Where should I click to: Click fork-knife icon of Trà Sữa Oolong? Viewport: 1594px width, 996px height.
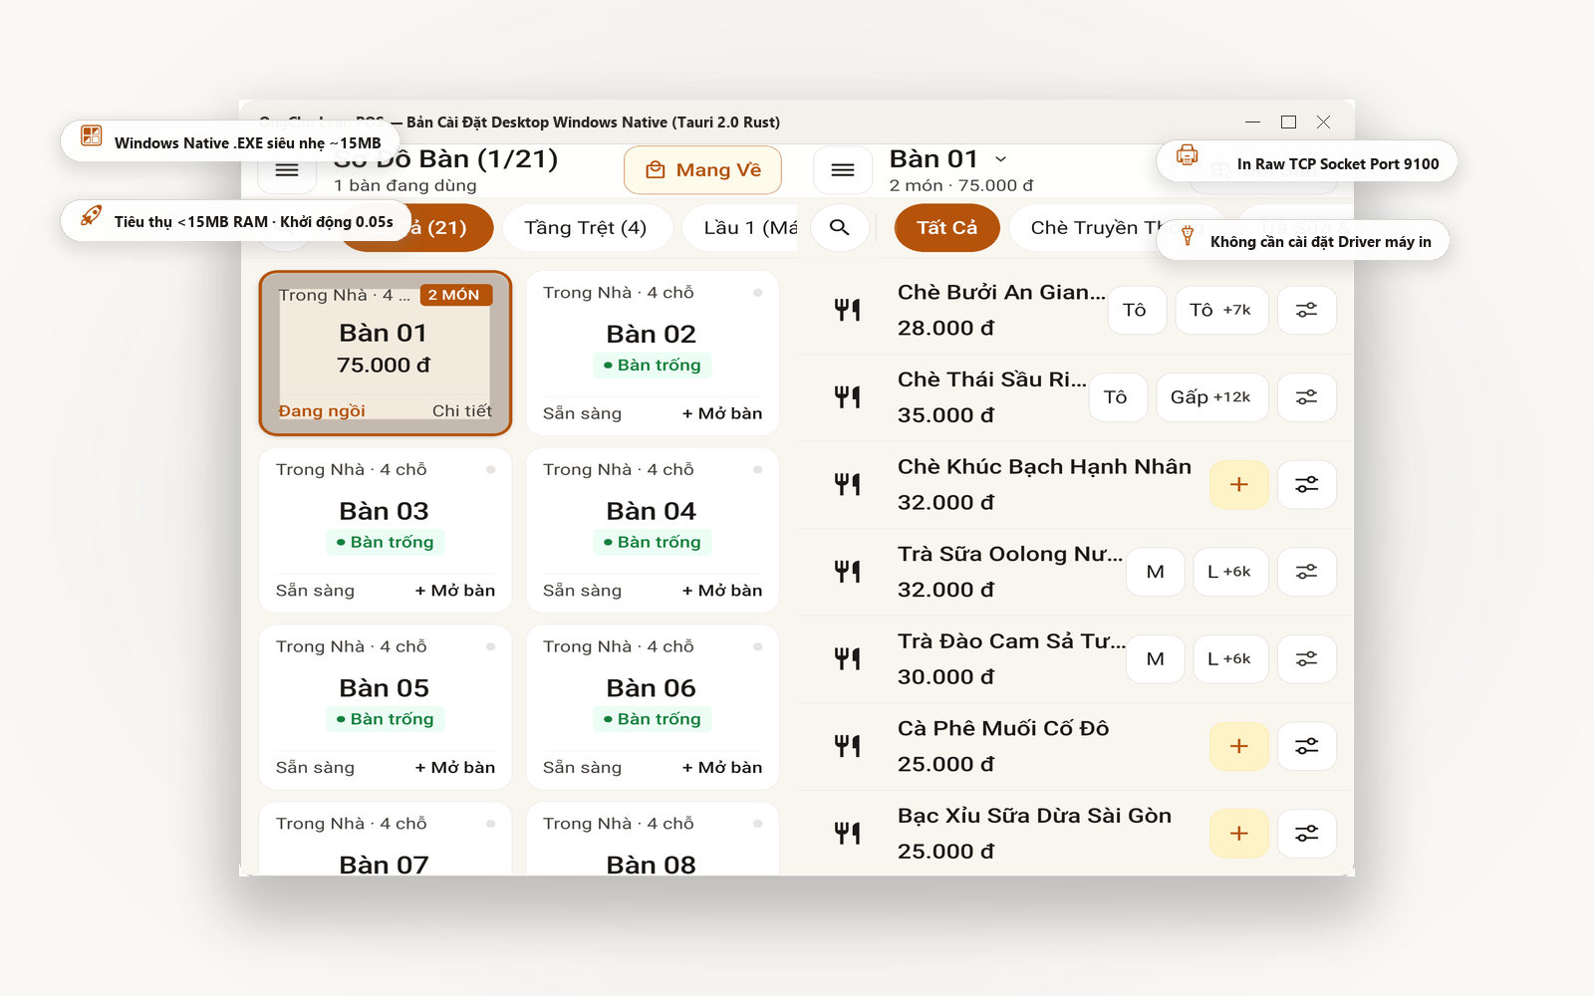pos(848,572)
